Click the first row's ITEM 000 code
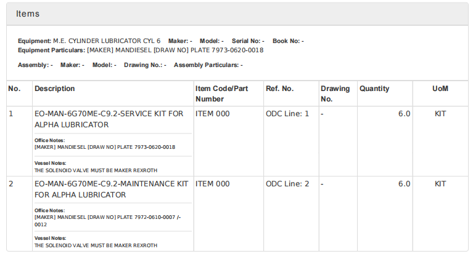This screenshot has width=473, height=254. [212, 114]
